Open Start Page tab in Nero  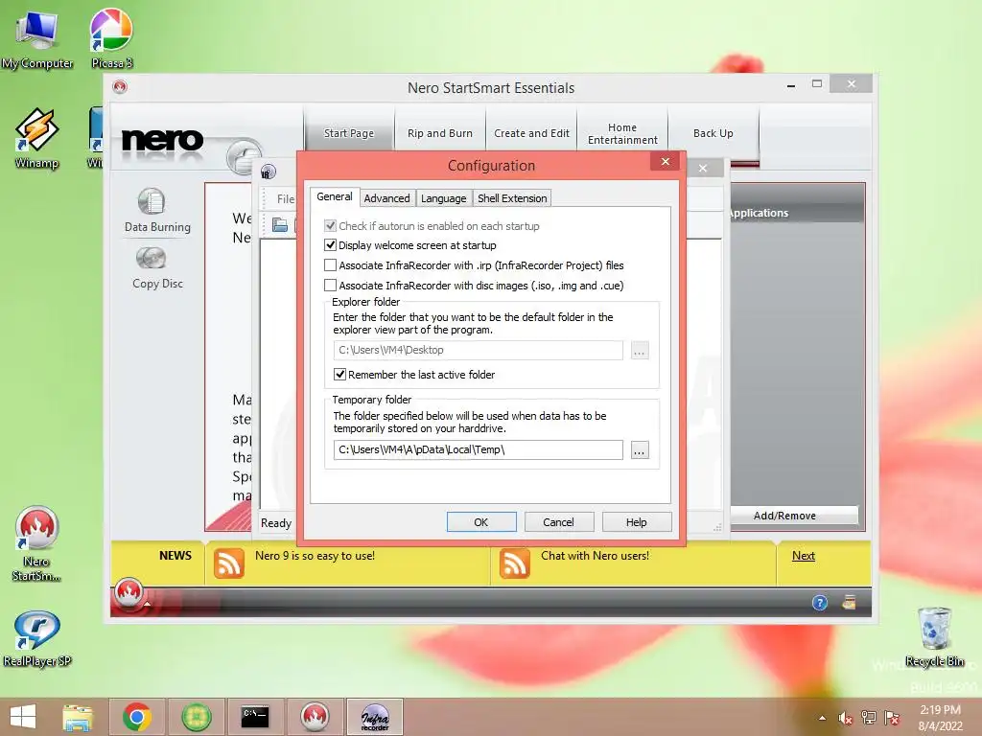point(349,132)
